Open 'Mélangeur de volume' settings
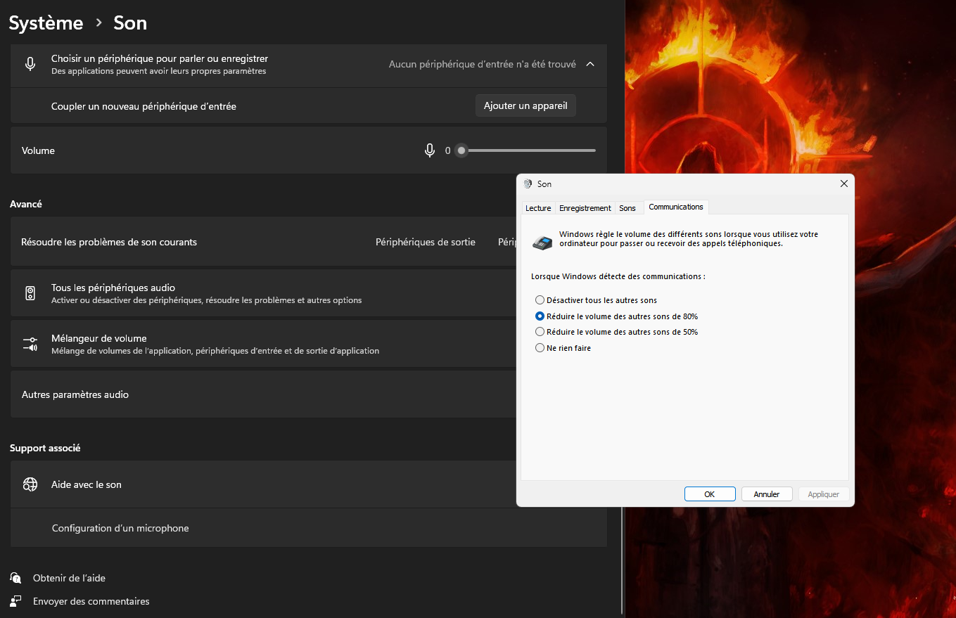This screenshot has height=618, width=956. [263, 344]
